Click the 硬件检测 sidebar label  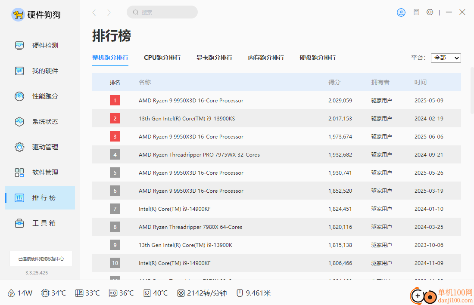[x=45, y=46]
